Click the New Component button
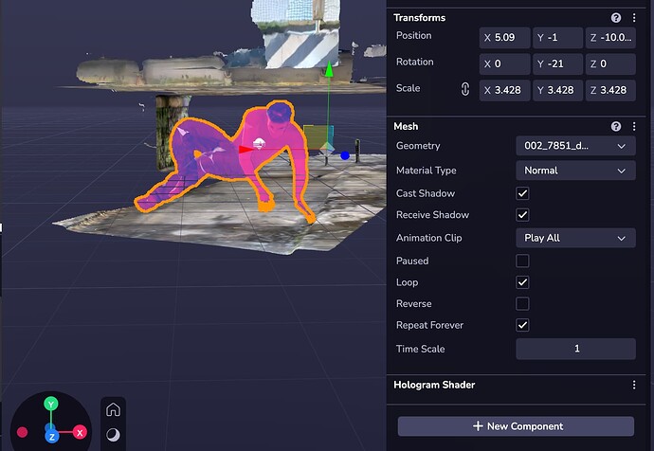The image size is (654, 451). (x=516, y=426)
